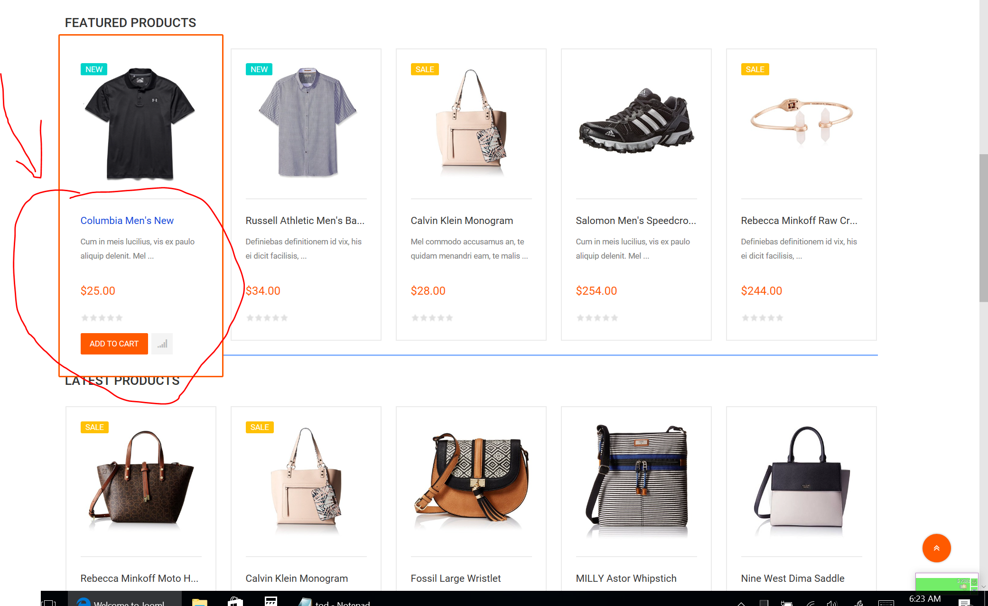Launch Microsoft Store from the taskbar
Screen dimensions: 988x606
coord(235,601)
